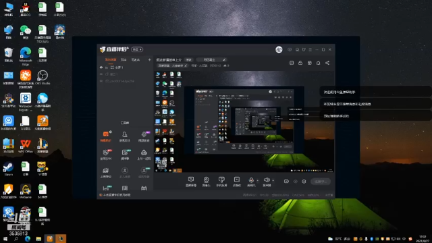The image size is (432, 243).
Task: Open the QQ penguin desktop shortcut
Action: [x=26, y=9]
